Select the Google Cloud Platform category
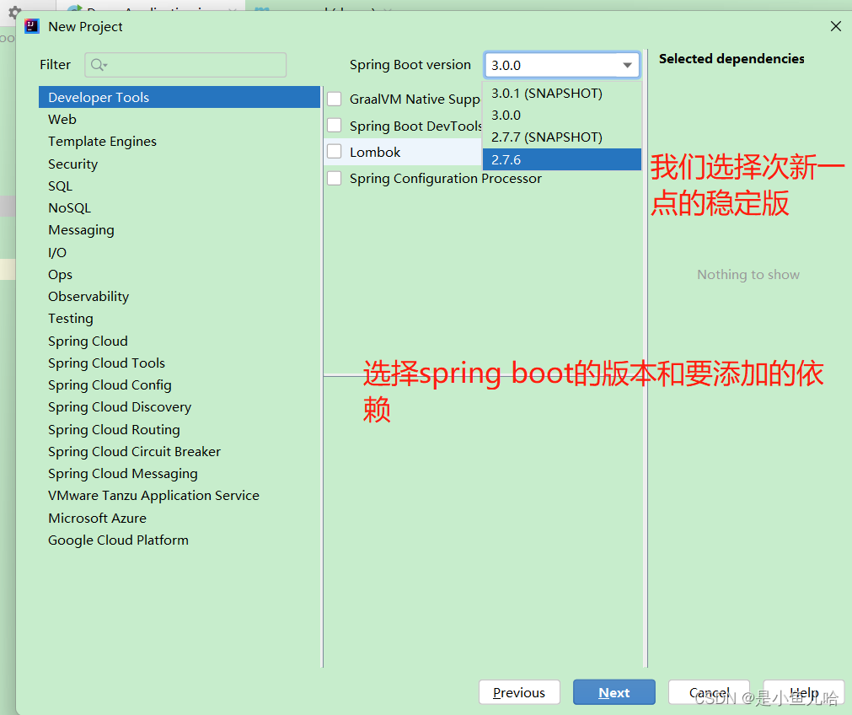This screenshot has width=852, height=715. [x=180, y=540]
